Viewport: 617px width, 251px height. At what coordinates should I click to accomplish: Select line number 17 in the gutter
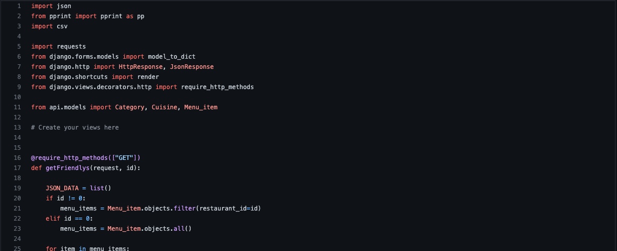point(17,168)
